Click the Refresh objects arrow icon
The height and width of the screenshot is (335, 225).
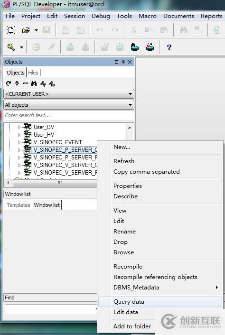click(9, 84)
